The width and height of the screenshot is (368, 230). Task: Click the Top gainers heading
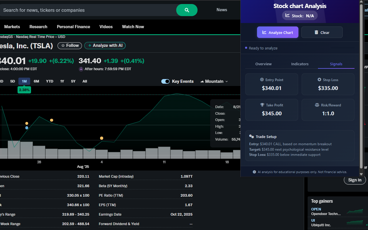(322, 201)
